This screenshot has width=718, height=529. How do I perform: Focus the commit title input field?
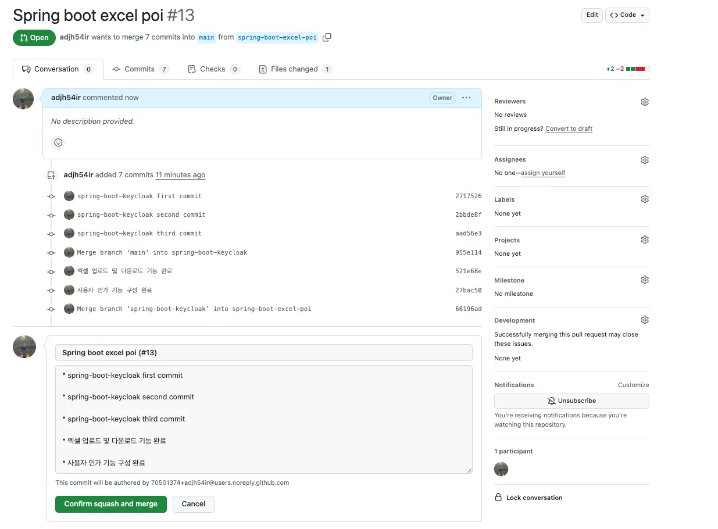click(264, 353)
